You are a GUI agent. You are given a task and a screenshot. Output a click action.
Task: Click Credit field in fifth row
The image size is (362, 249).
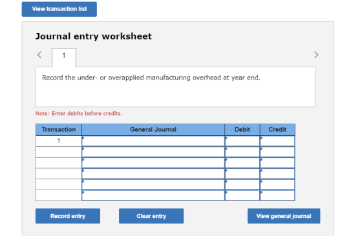(277, 184)
